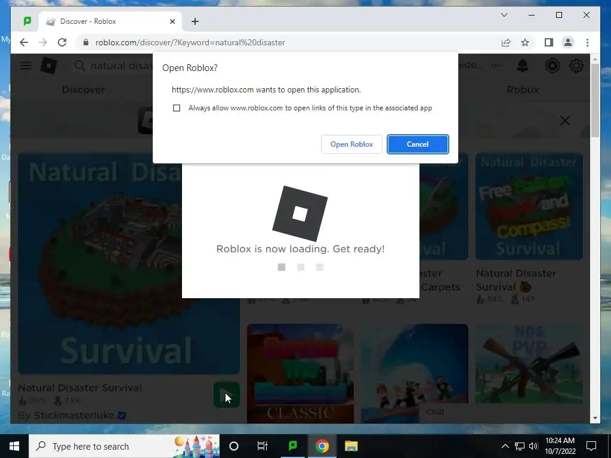611x458 pixels.
Task: Show hidden system tray icons
Action: [x=505, y=446]
